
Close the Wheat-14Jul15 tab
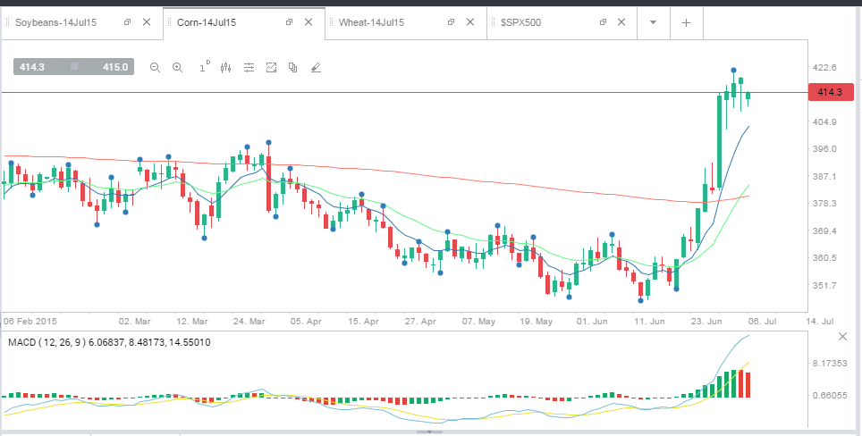click(x=470, y=22)
